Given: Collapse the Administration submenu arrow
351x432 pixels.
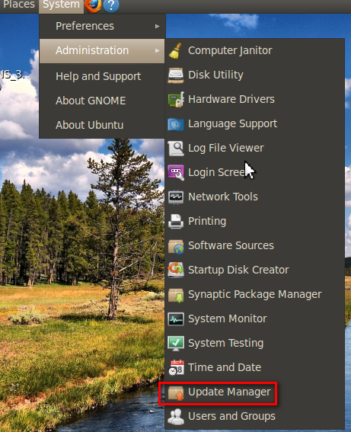Looking at the screenshot, I should [157, 51].
